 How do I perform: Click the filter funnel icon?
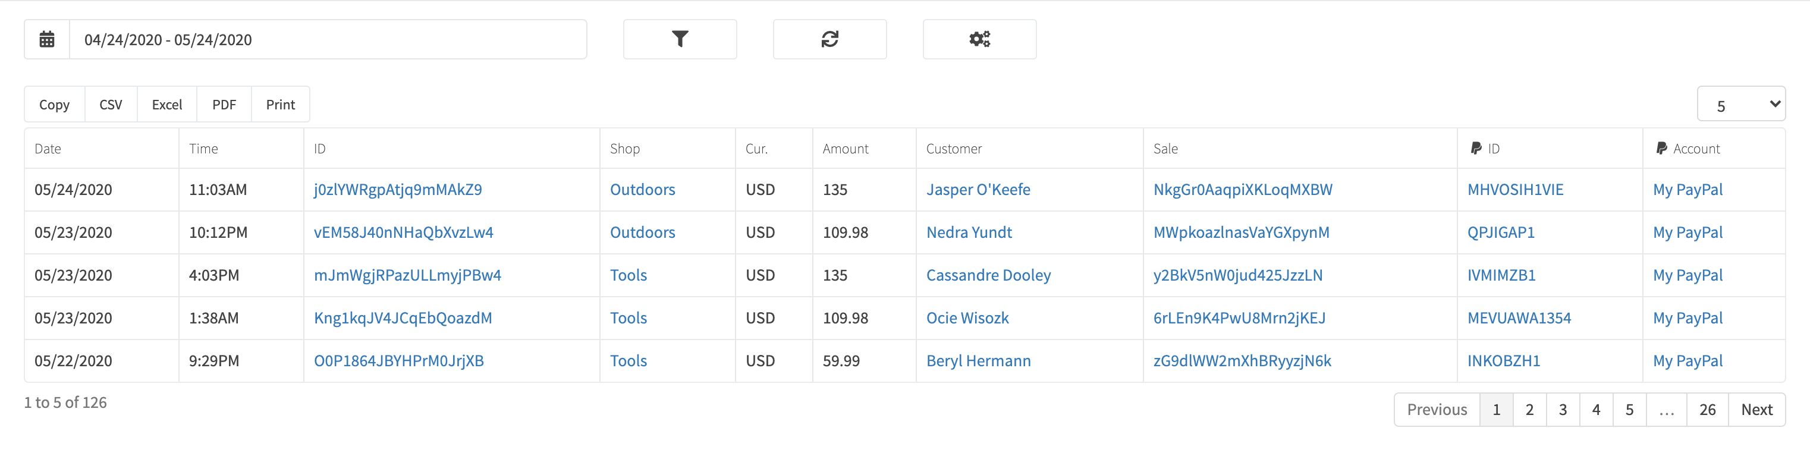click(680, 39)
